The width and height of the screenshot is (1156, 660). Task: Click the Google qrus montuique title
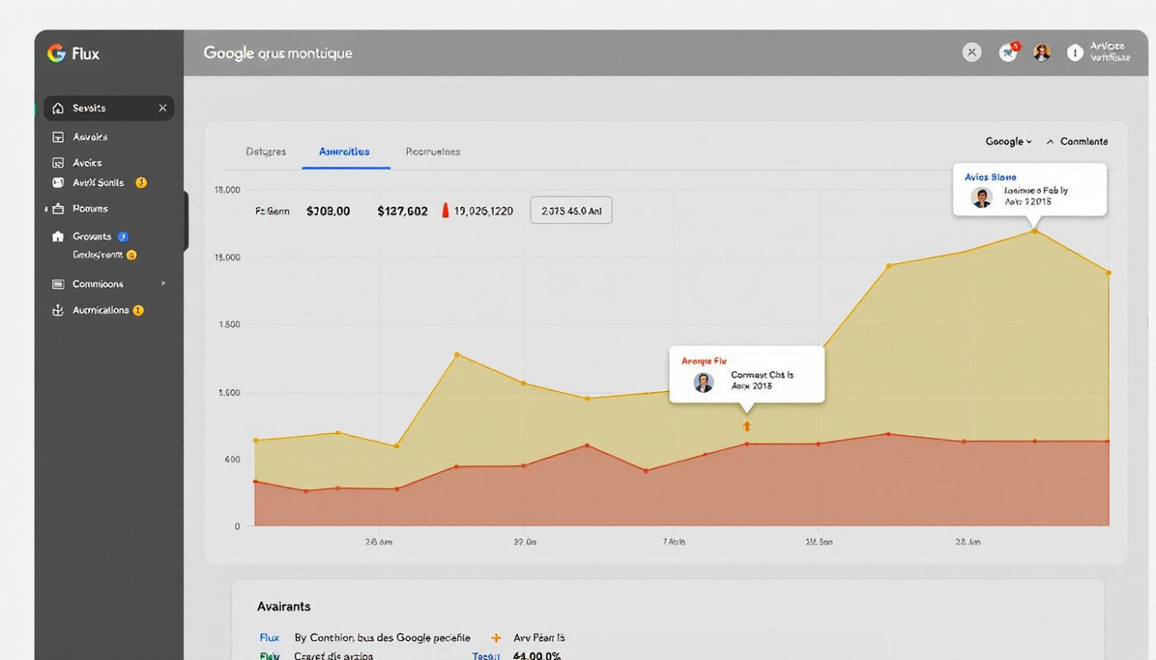pyautogui.click(x=277, y=53)
